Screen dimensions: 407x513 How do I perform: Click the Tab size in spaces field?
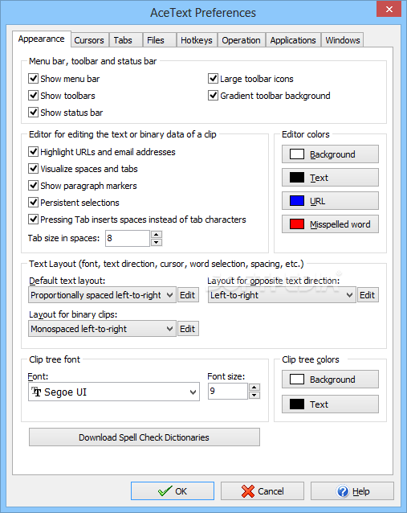pyautogui.click(x=128, y=238)
